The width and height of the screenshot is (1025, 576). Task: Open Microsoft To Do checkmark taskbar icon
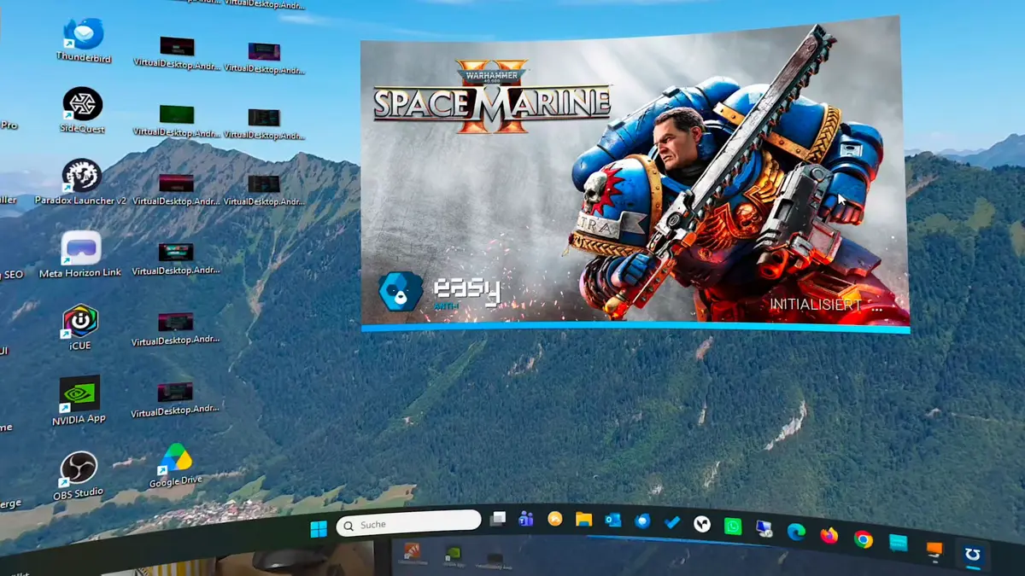click(x=672, y=522)
